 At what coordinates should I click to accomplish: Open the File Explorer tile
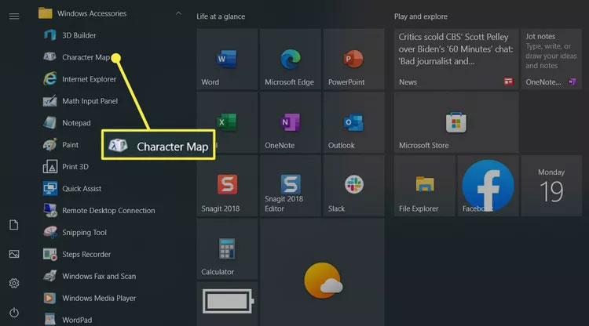pyautogui.click(x=425, y=186)
